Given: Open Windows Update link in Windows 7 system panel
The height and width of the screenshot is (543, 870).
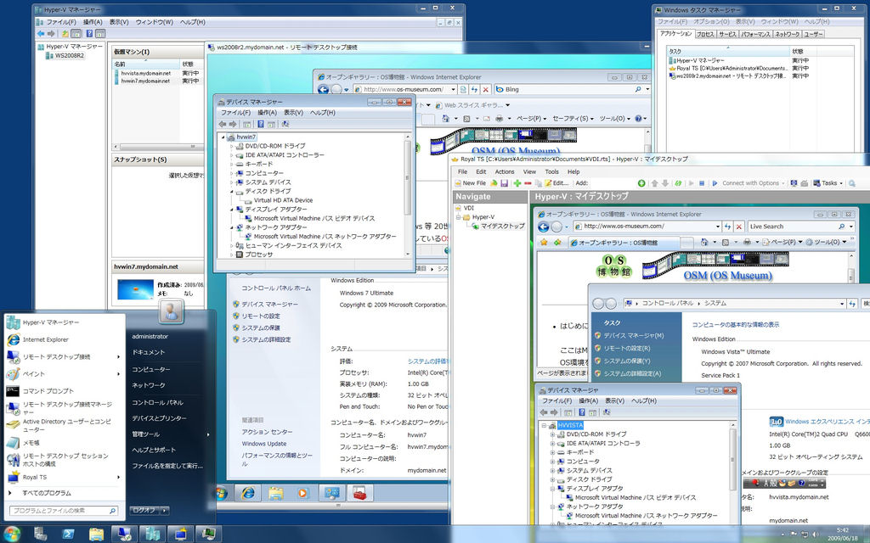Looking at the screenshot, I should [x=264, y=444].
